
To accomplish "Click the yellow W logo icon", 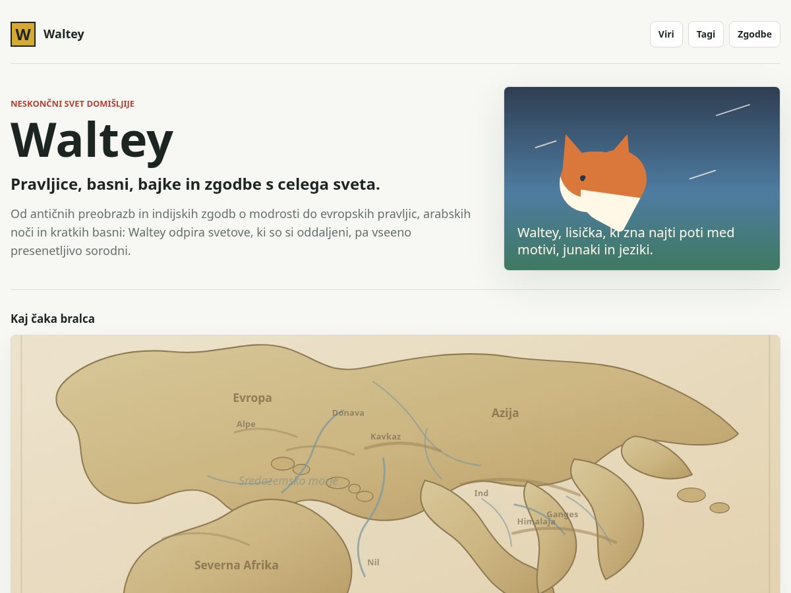I will point(23,34).
